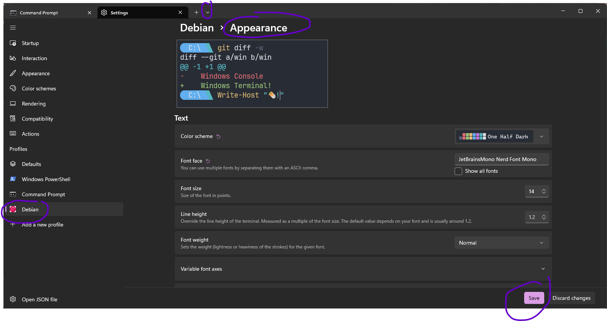Image resolution: width=607 pixels, height=321 pixels.
Task: Click the Profiles section label
Action: tap(18, 149)
